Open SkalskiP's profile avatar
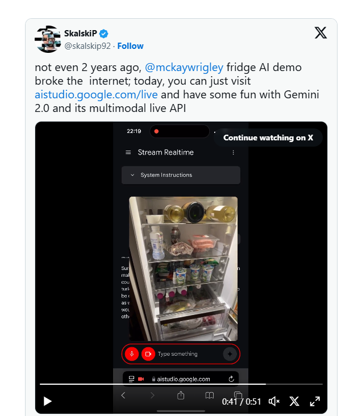 click(47, 39)
